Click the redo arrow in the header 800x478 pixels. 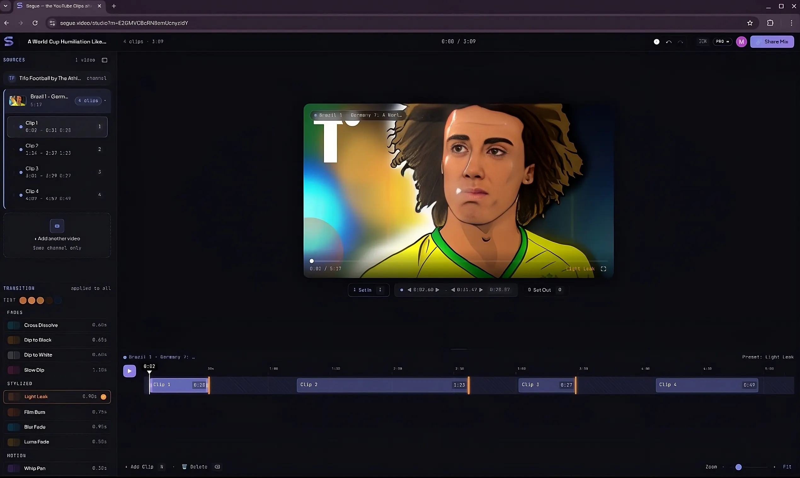(x=680, y=42)
